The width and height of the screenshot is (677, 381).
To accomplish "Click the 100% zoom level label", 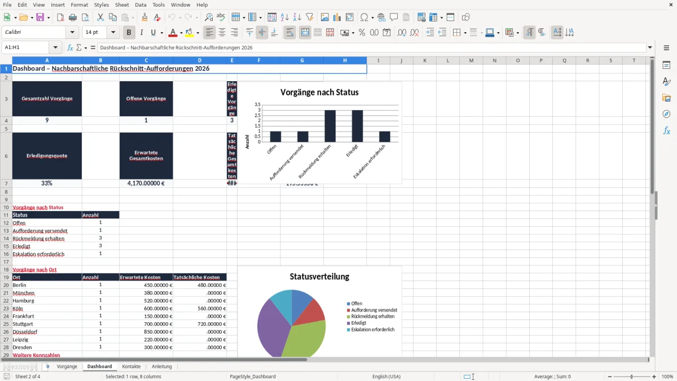I will [x=667, y=376].
